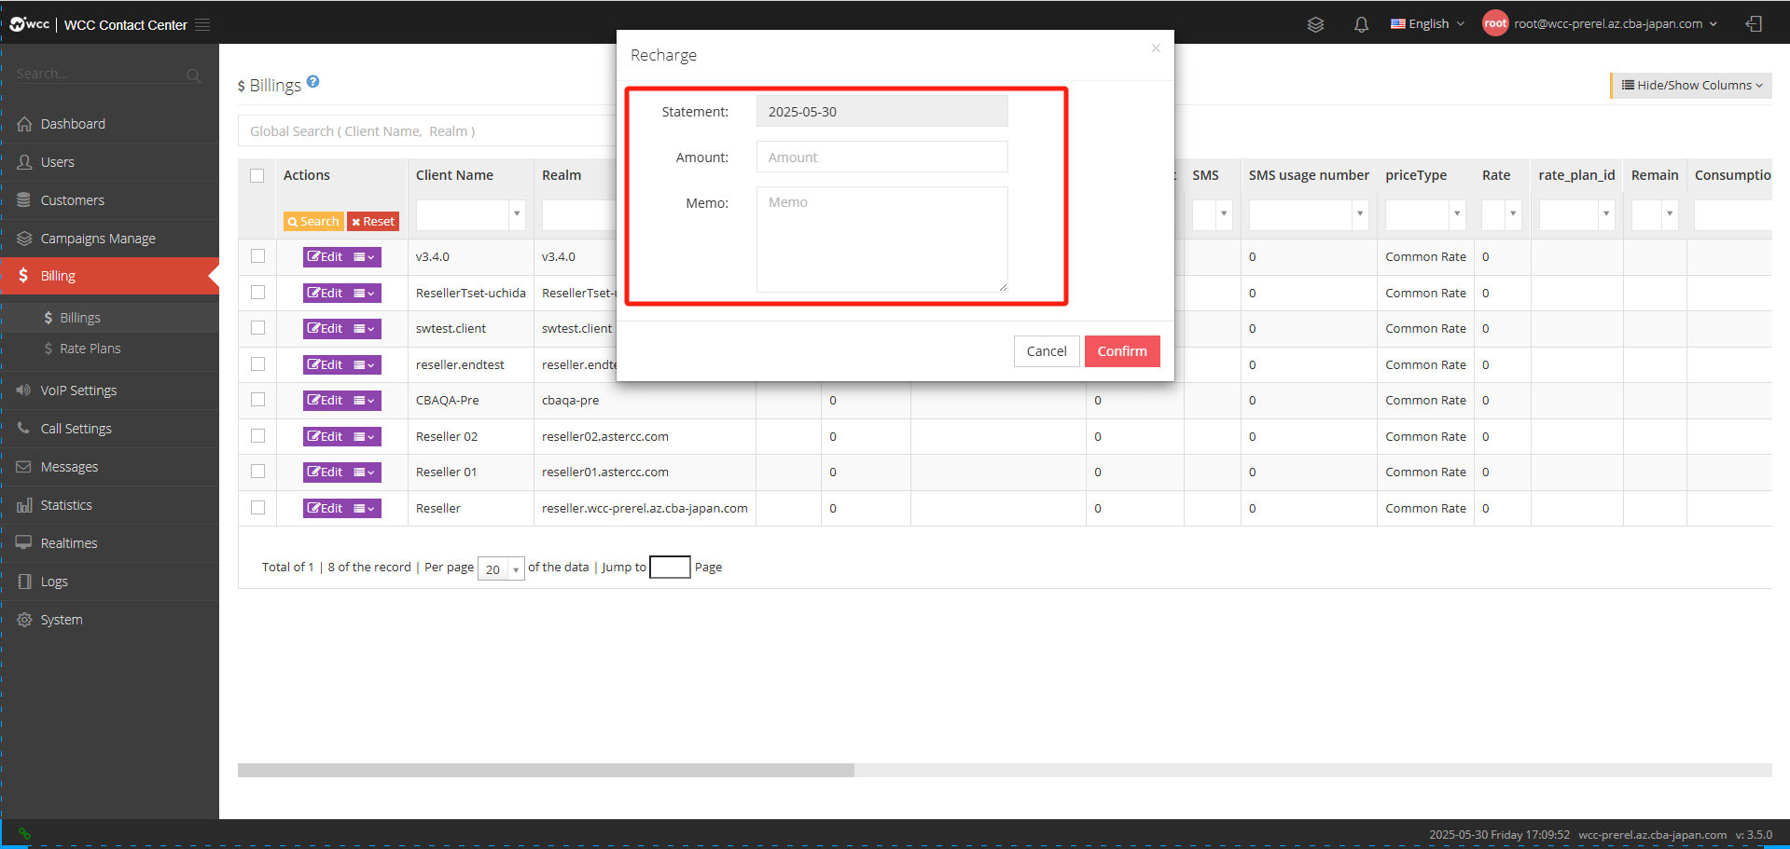
Task: Check the checkbox for Reseller 02 row
Action: [x=258, y=436]
